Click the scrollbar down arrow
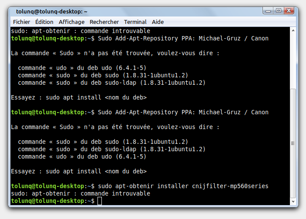Image resolution: width=306 pixels, height=219 pixels. point(293,202)
